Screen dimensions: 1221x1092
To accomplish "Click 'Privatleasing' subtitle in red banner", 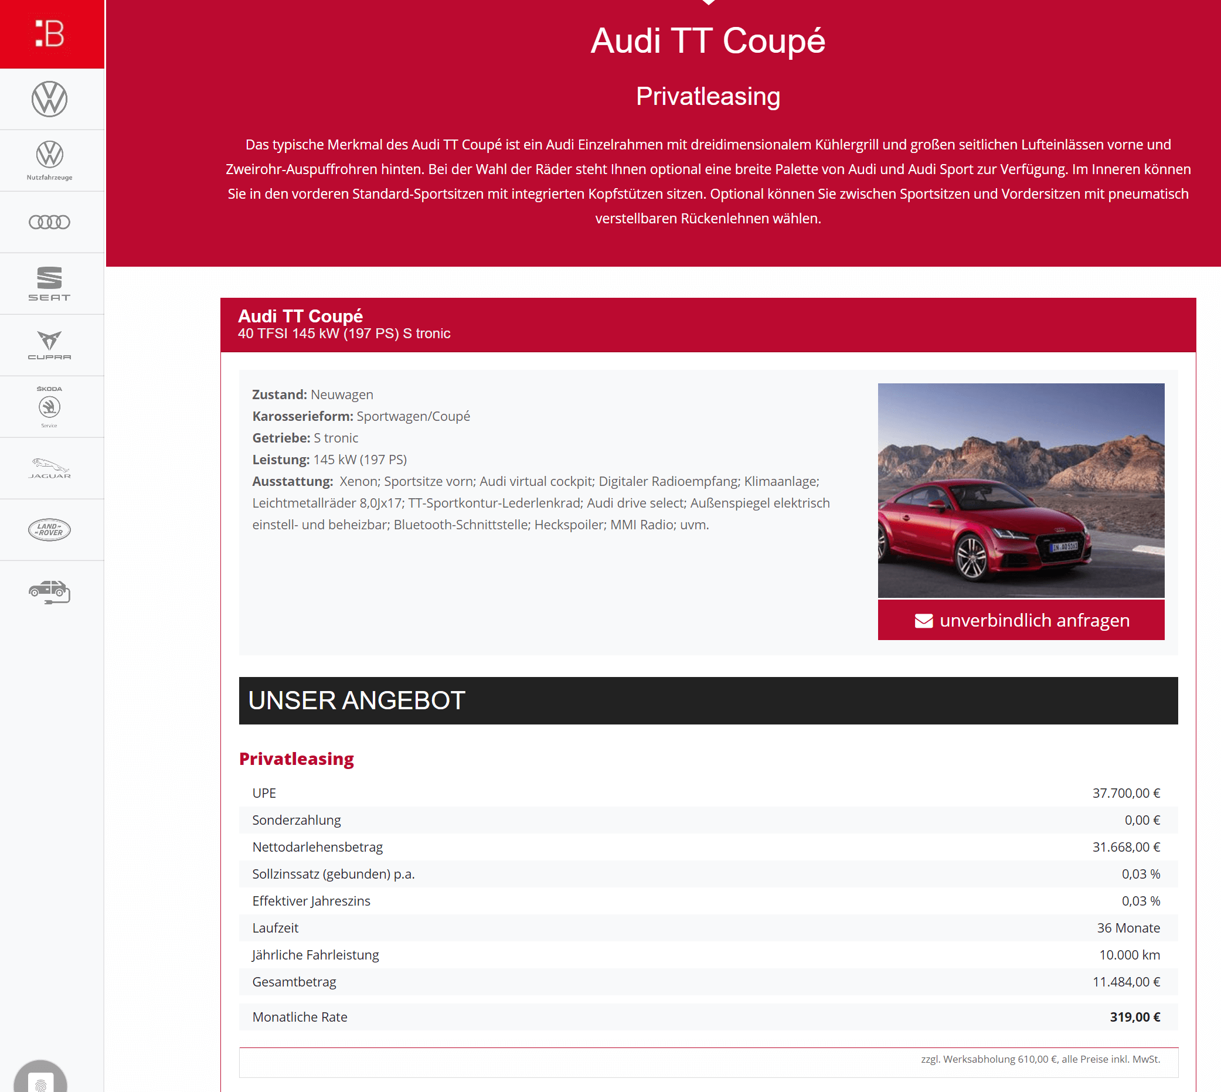I will (708, 97).
